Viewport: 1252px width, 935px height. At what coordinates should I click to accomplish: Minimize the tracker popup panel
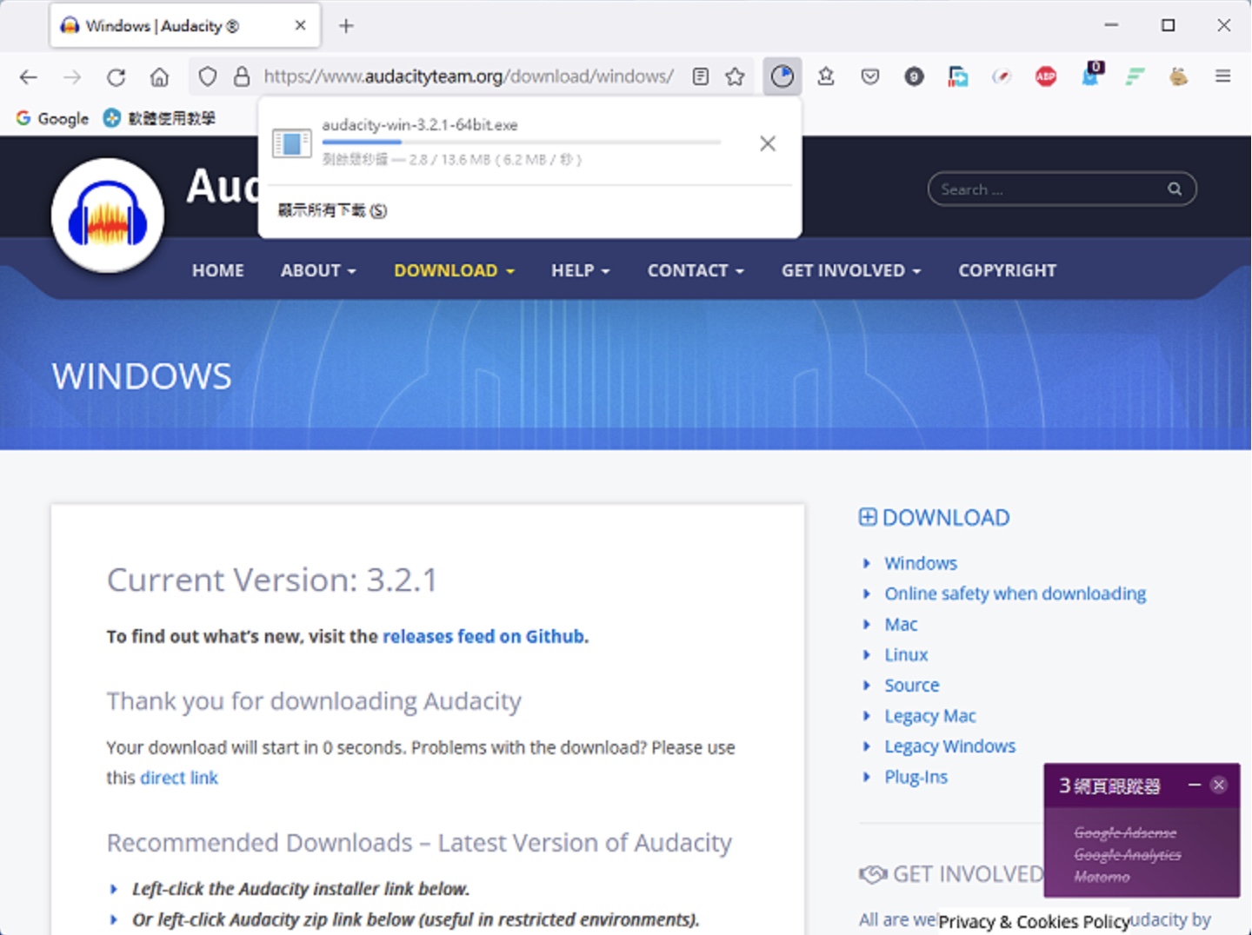point(1194,785)
